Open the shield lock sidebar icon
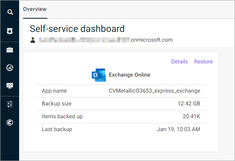The width and height of the screenshot is (235, 161). 10,31
